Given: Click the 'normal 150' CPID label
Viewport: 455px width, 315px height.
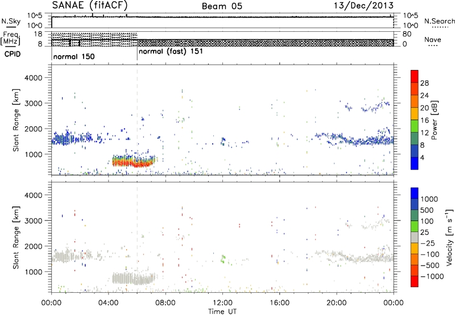Looking at the screenshot, I should pos(74,56).
